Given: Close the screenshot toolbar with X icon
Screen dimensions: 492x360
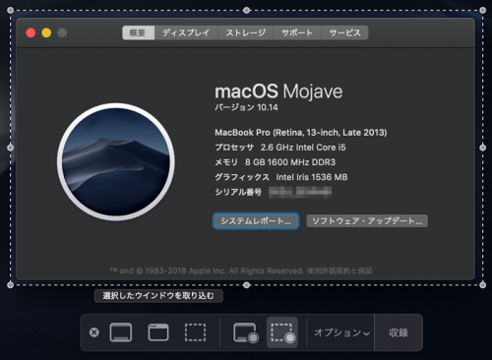Looking at the screenshot, I should point(94,332).
